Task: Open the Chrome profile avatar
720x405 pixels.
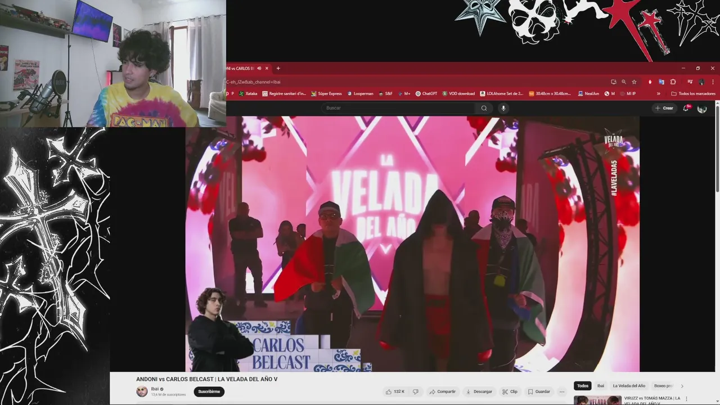Action: (701, 82)
